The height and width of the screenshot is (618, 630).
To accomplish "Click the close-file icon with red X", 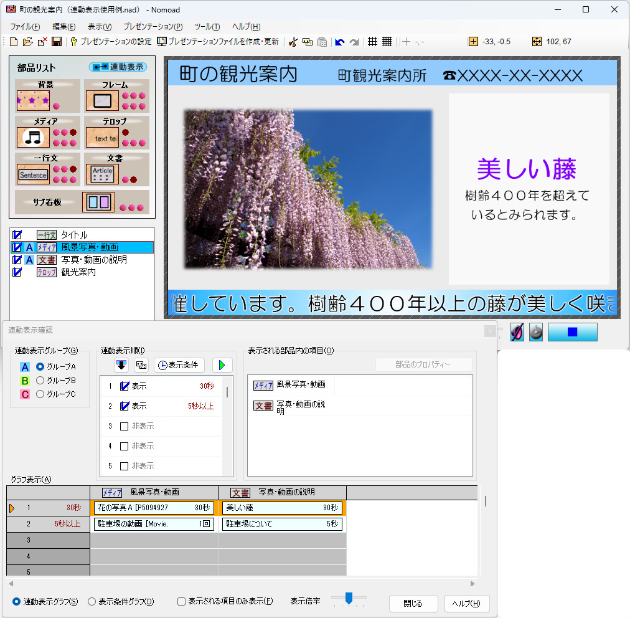I will pos(42,42).
